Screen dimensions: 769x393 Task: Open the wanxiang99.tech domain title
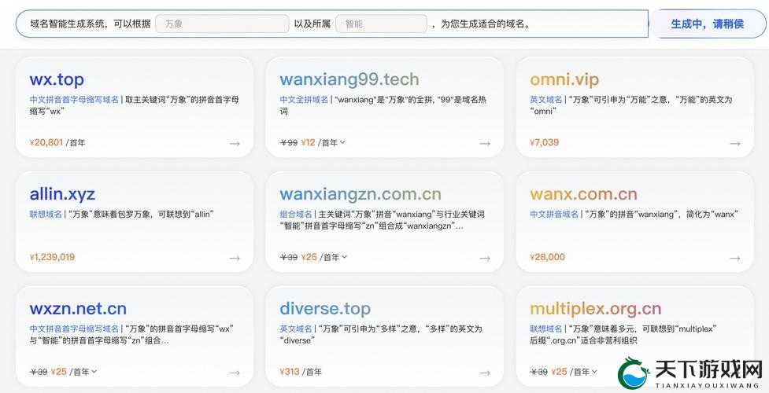pos(349,79)
